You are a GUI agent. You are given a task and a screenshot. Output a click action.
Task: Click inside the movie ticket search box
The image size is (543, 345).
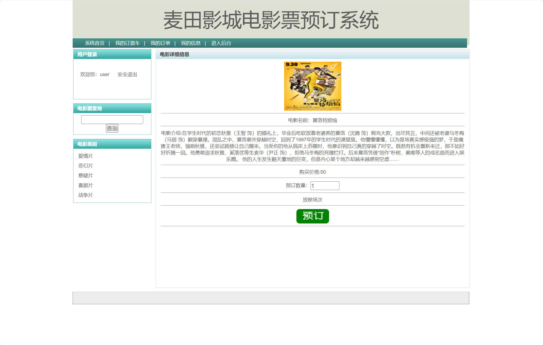point(112,119)
